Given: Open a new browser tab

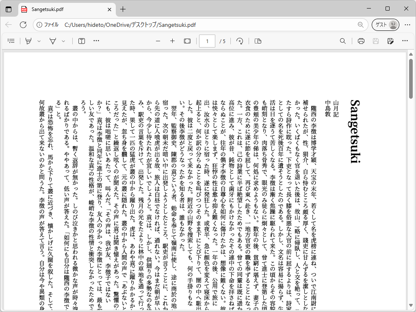Looking at the screenshot, I should pos(123,9).
